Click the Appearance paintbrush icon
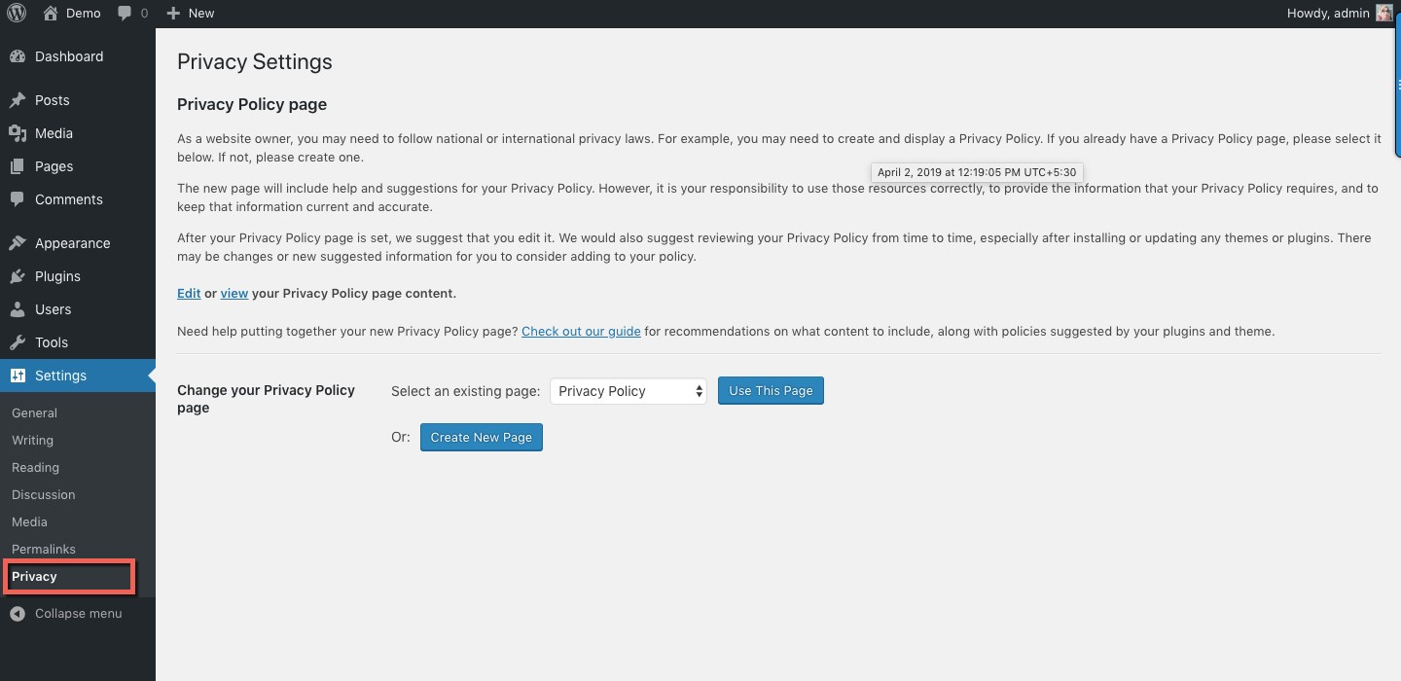The height and width of the screenshot is (681, 1401). [18, 243]
